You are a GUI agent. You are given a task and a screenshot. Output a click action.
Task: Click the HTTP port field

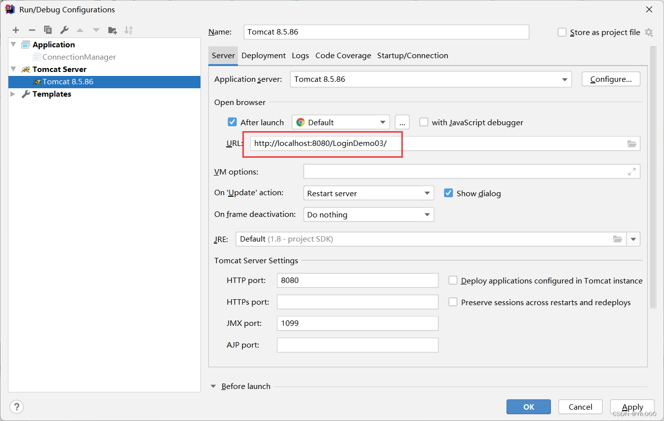point(358,281)
